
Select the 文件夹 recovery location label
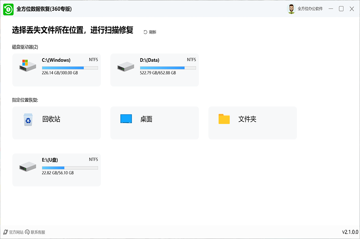tap(247, 119)
